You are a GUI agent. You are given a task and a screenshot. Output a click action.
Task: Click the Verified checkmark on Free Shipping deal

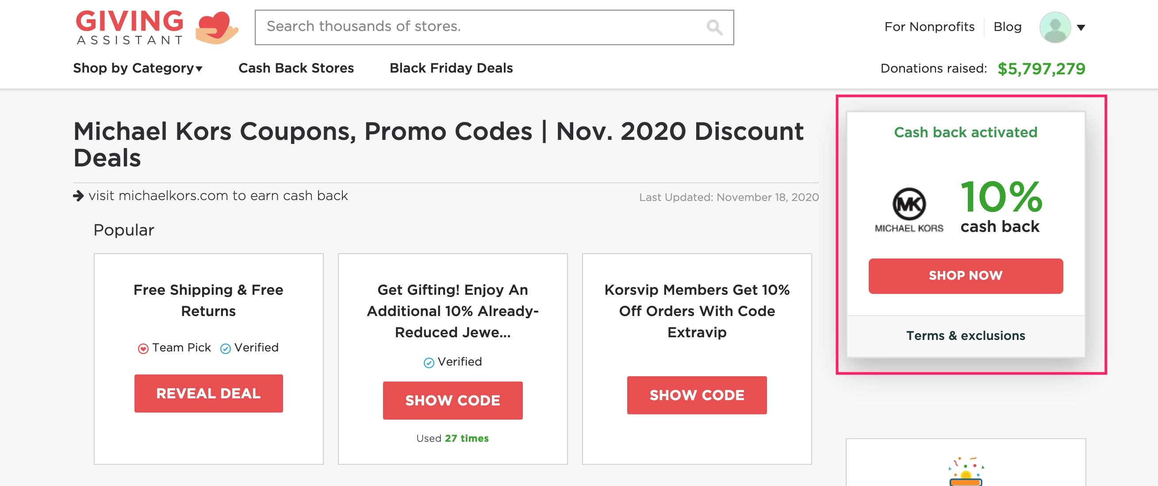coord(225,348)
